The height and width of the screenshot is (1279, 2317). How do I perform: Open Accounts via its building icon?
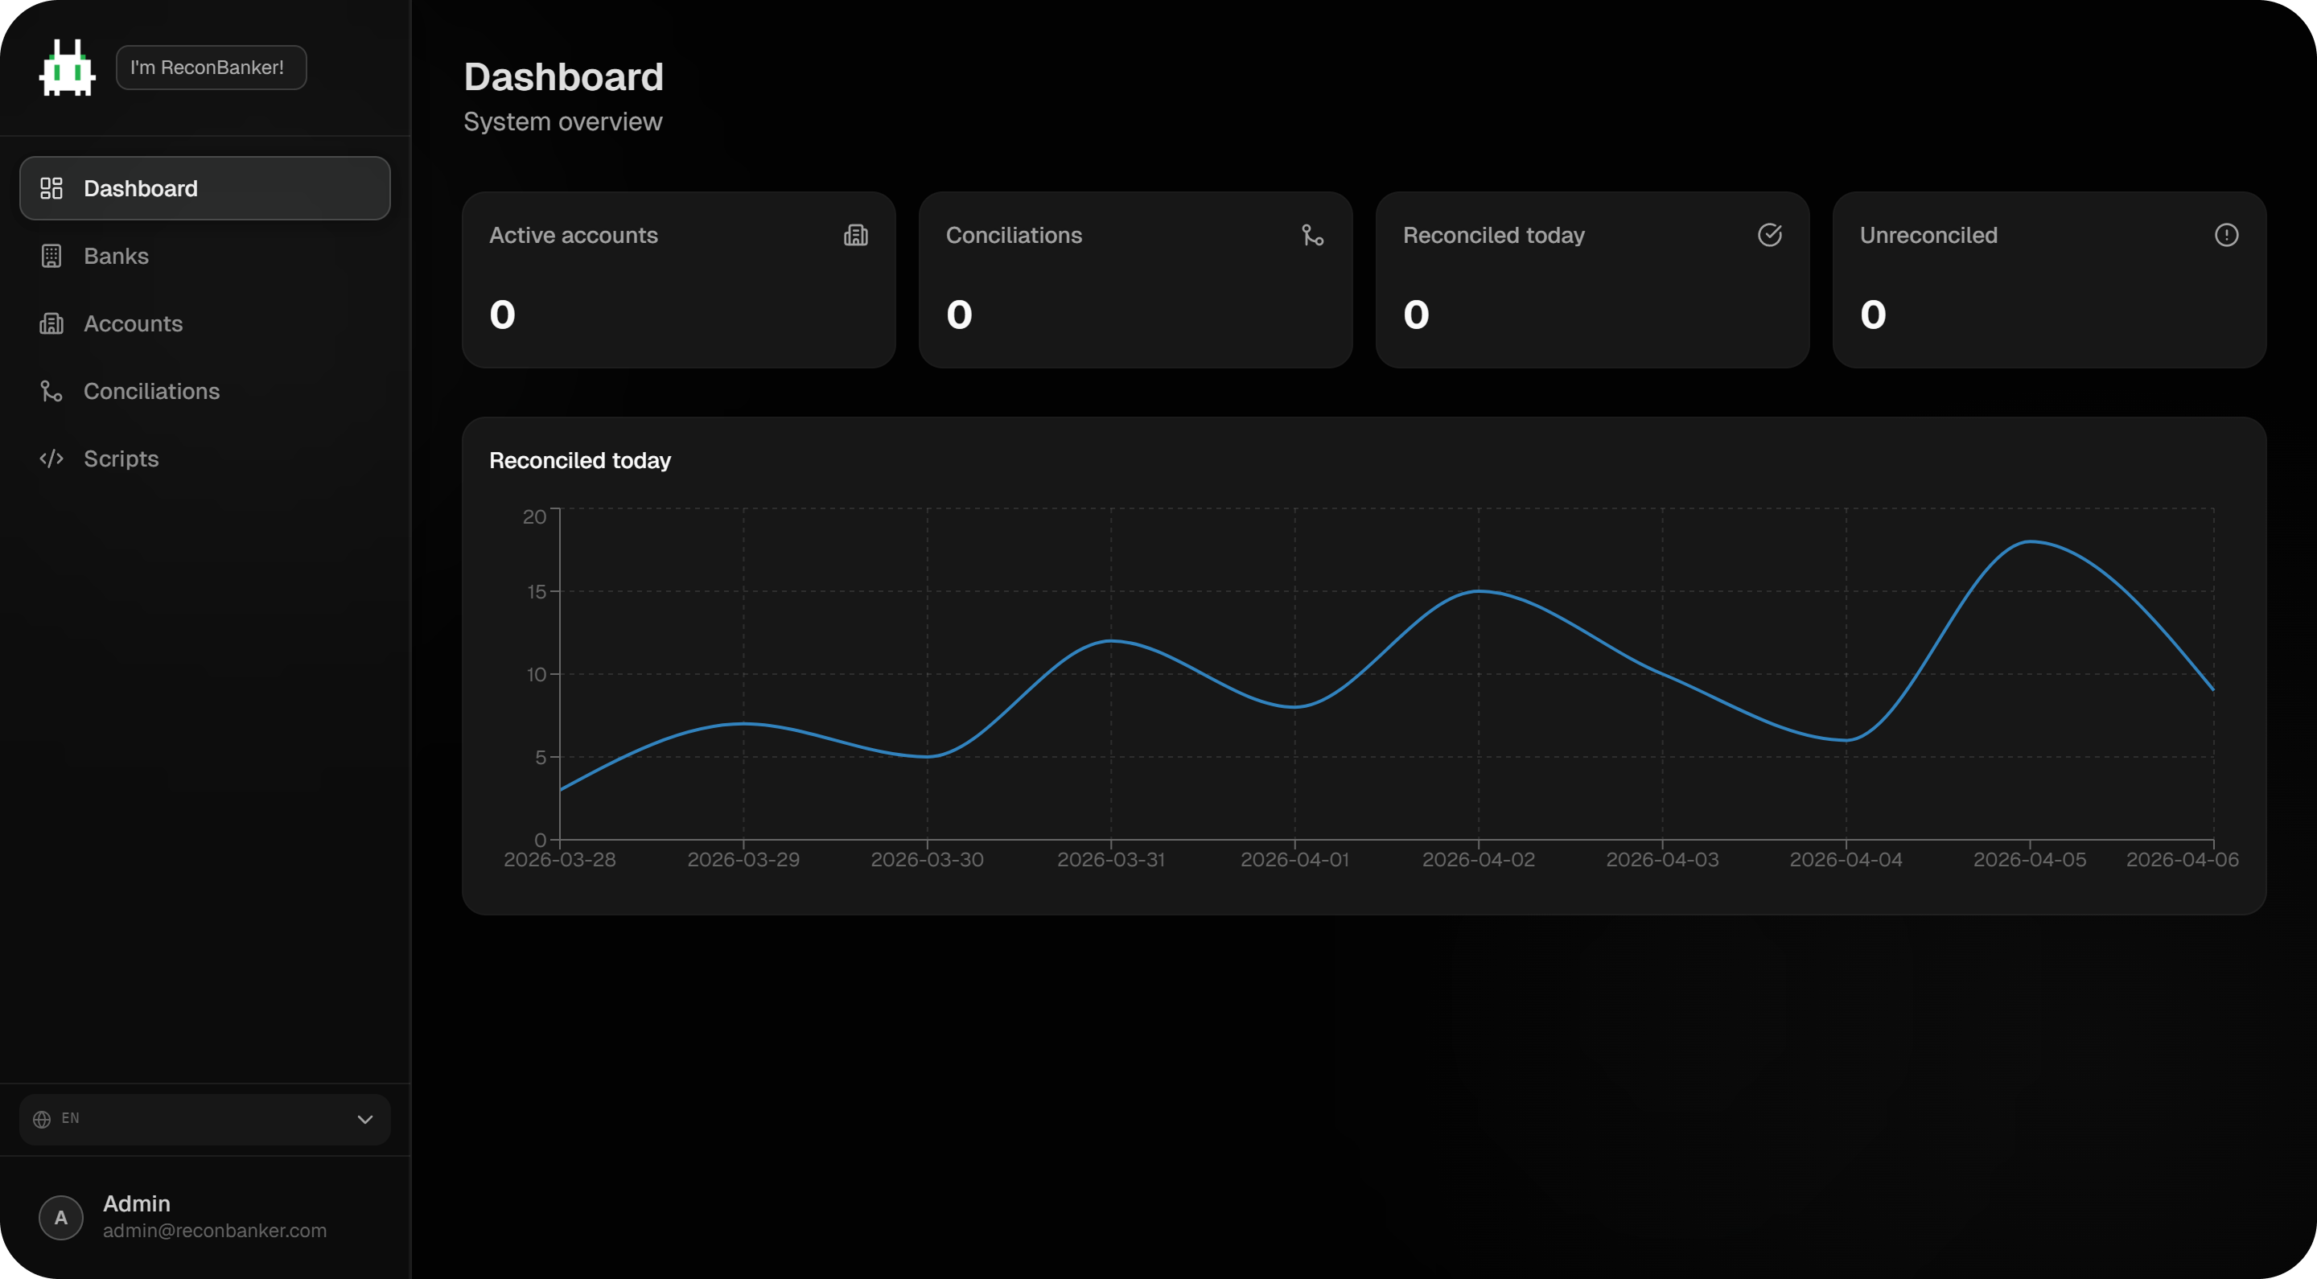click(51, 323)
